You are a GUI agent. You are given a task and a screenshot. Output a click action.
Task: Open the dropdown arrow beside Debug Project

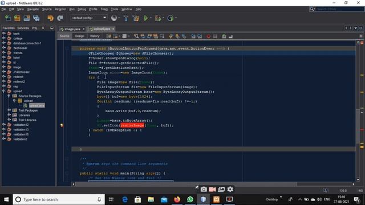pyautogui.click(x=163, y=18)
